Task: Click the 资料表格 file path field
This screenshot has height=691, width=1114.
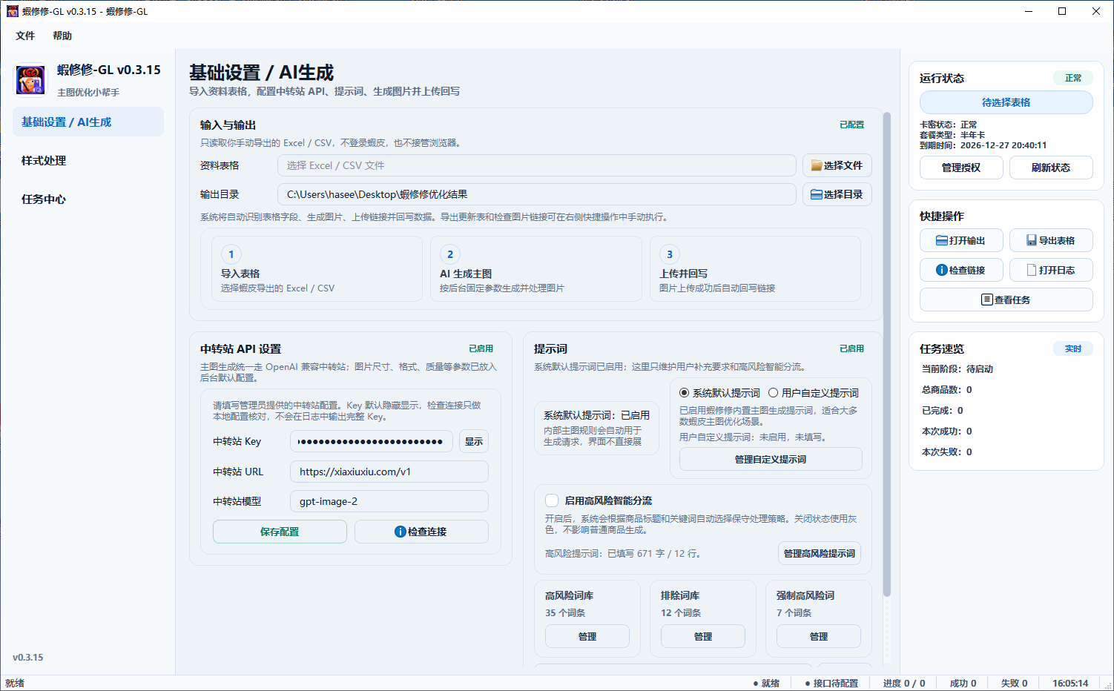Action: pyautogui.click(x=537, y=165)
